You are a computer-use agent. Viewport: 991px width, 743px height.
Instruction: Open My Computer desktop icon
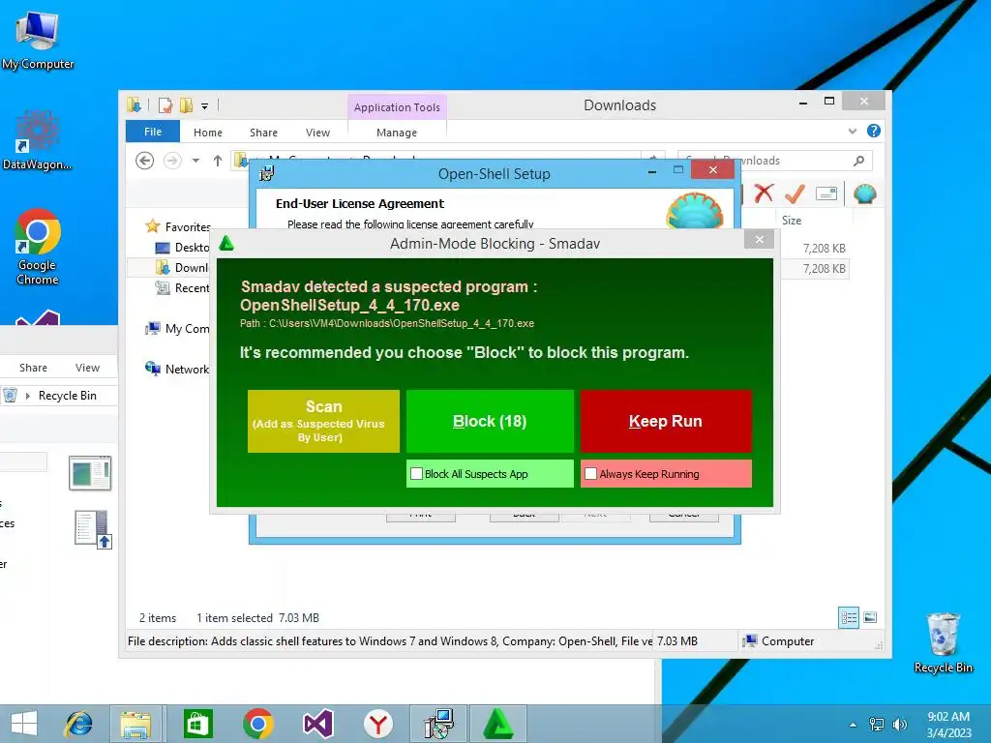38,41
